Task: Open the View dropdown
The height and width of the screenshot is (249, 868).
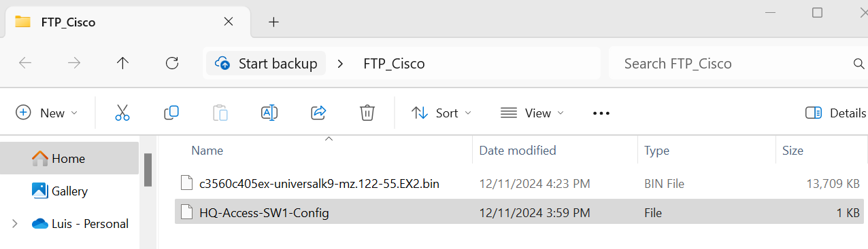Action: pos(532,113)
